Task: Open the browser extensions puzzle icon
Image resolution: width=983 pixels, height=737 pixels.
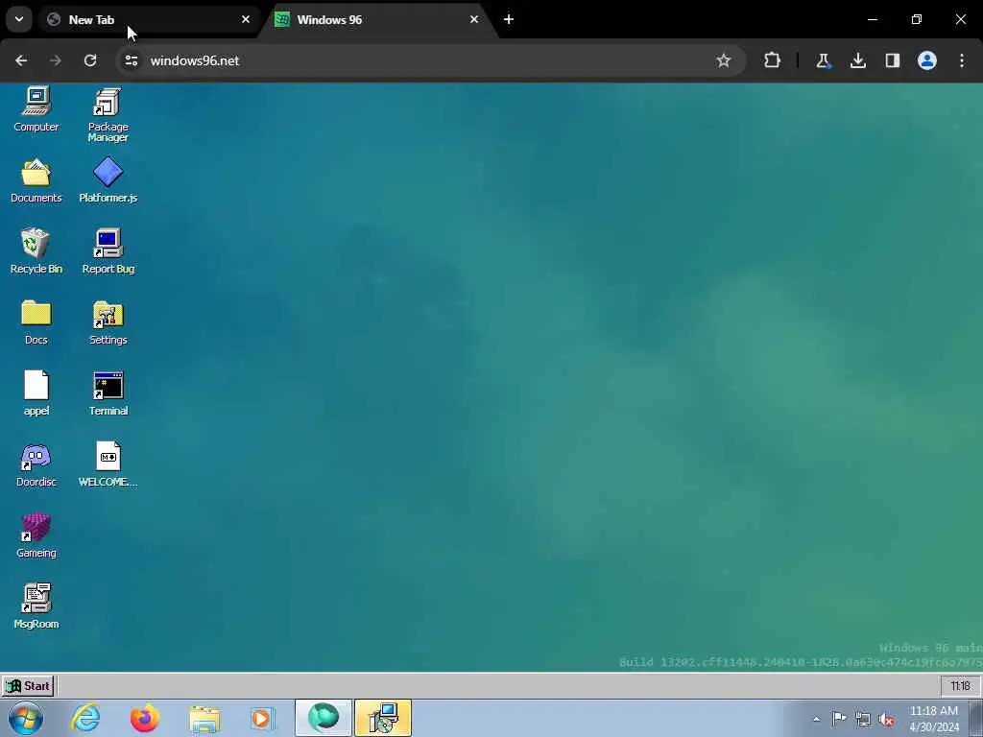Action: tap(773, 60)
